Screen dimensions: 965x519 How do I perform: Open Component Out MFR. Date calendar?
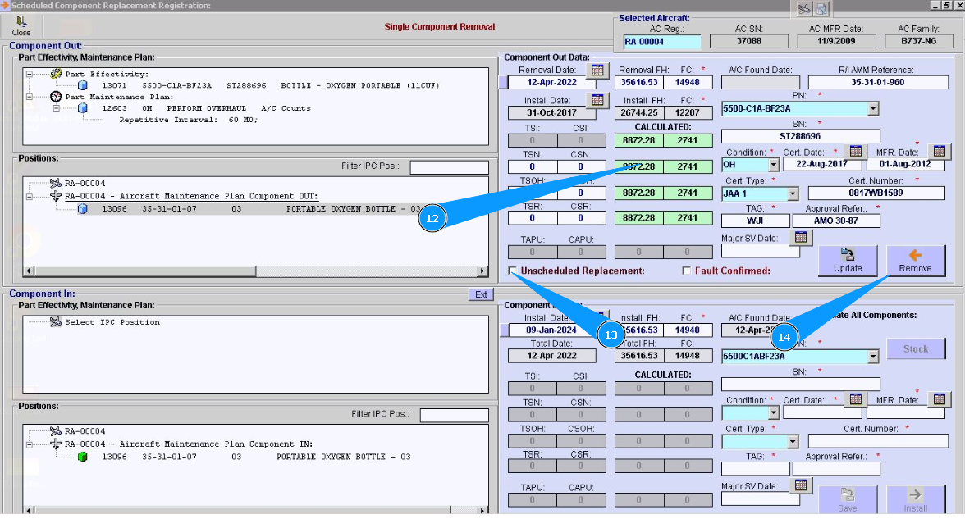(x=940, y=151)
